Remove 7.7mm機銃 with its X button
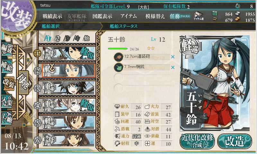This screenshot has width=257, height=154. (173, 67)
